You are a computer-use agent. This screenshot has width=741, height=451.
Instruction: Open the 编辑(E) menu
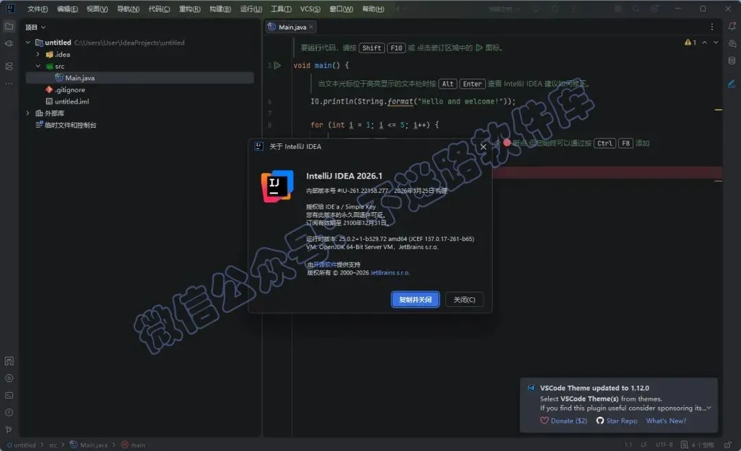coord(67,9)
